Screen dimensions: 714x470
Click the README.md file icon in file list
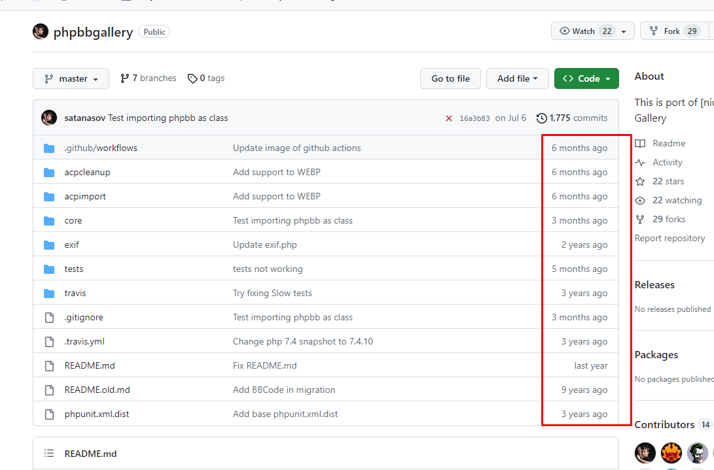[49, 365]
